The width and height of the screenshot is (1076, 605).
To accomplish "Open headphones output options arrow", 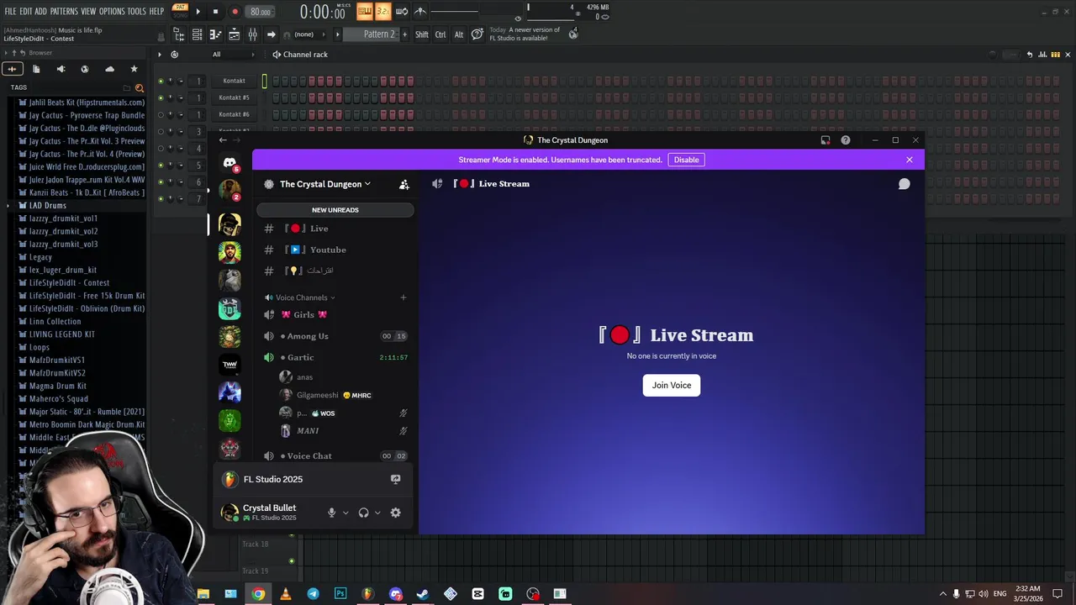I will [377, 513].
